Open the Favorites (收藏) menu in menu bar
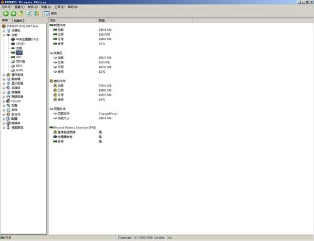314x241 pixels. click(x=46, y=7)
